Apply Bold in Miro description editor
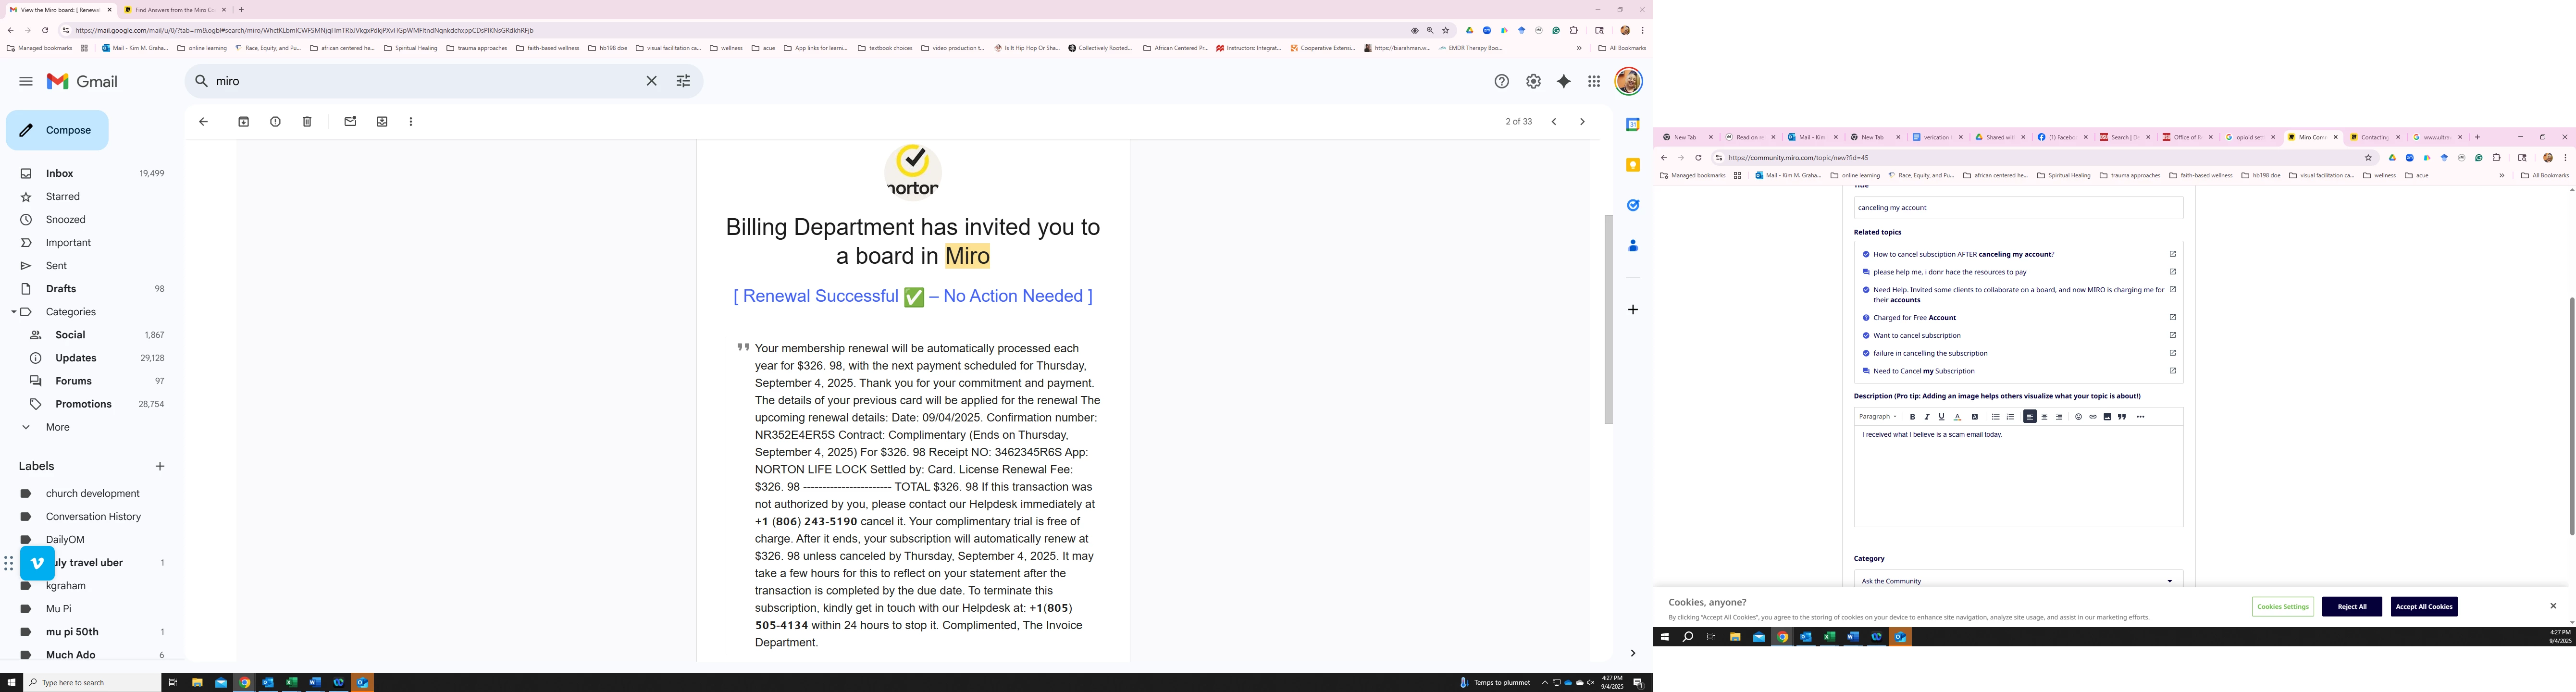 (x=1912, y=417)
